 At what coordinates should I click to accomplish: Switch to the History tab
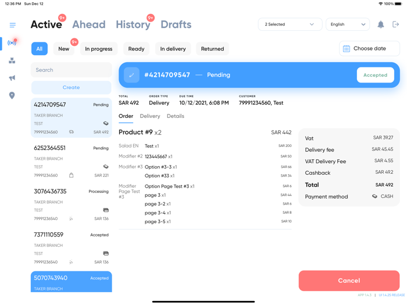pyautogui.click(x=133, y=24)
